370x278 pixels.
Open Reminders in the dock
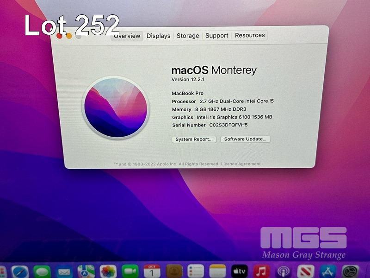tap(196, 272)
